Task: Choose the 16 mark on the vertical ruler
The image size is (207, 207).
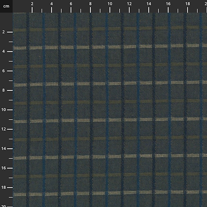Action: (4, 168)
